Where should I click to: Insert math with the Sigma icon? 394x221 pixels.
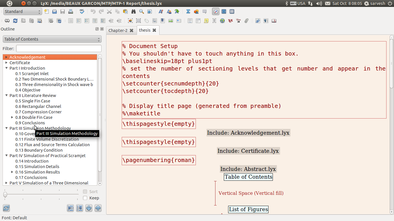pos(188,12)
